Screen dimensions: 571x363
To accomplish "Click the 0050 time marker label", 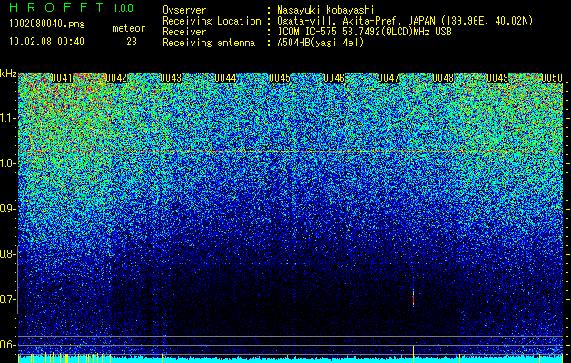I will (552, 78).
